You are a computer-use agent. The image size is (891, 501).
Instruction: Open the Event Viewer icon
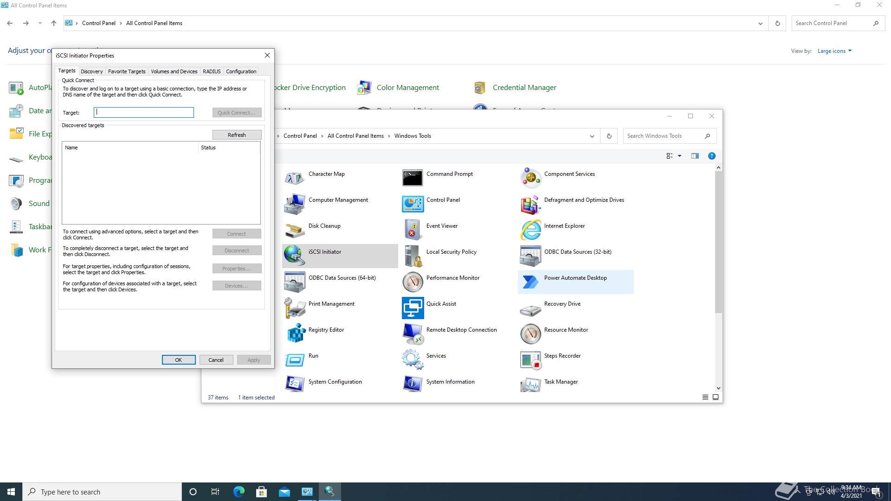coord(412,230)
